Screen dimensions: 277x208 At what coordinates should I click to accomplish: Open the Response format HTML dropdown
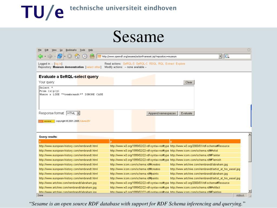click(73, 113)
